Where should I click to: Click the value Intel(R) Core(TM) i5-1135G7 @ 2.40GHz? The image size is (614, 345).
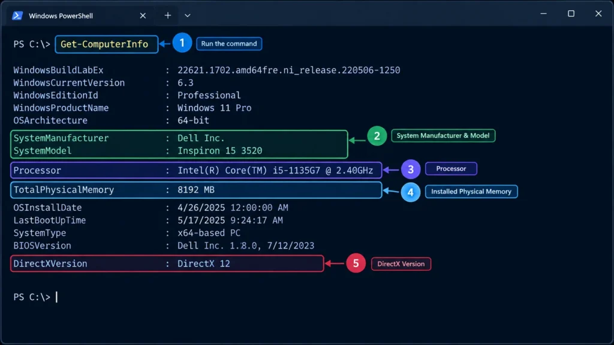(275, 171)
